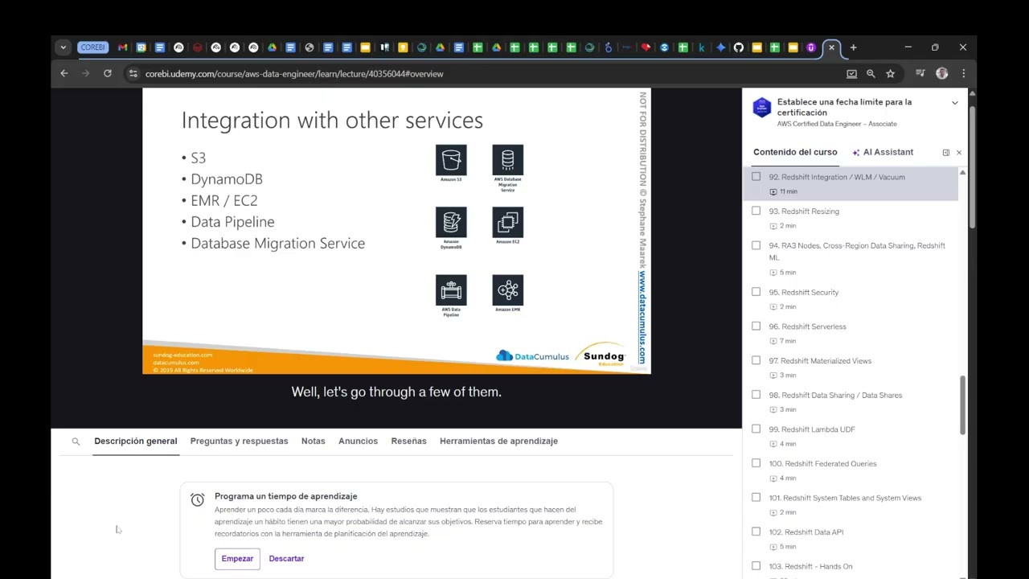Open lecture 97. Redshift Materialized Views
The width and height of the screenshot is (1029, 579).
click(820, 360)
